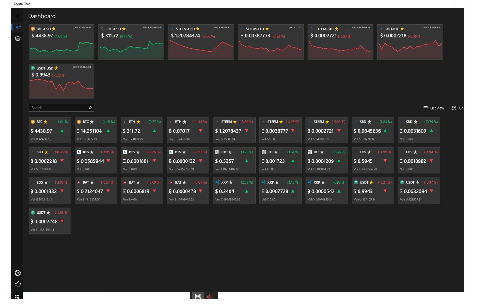
Task: Click the Dashboard page heading
Action: [42, 16]
